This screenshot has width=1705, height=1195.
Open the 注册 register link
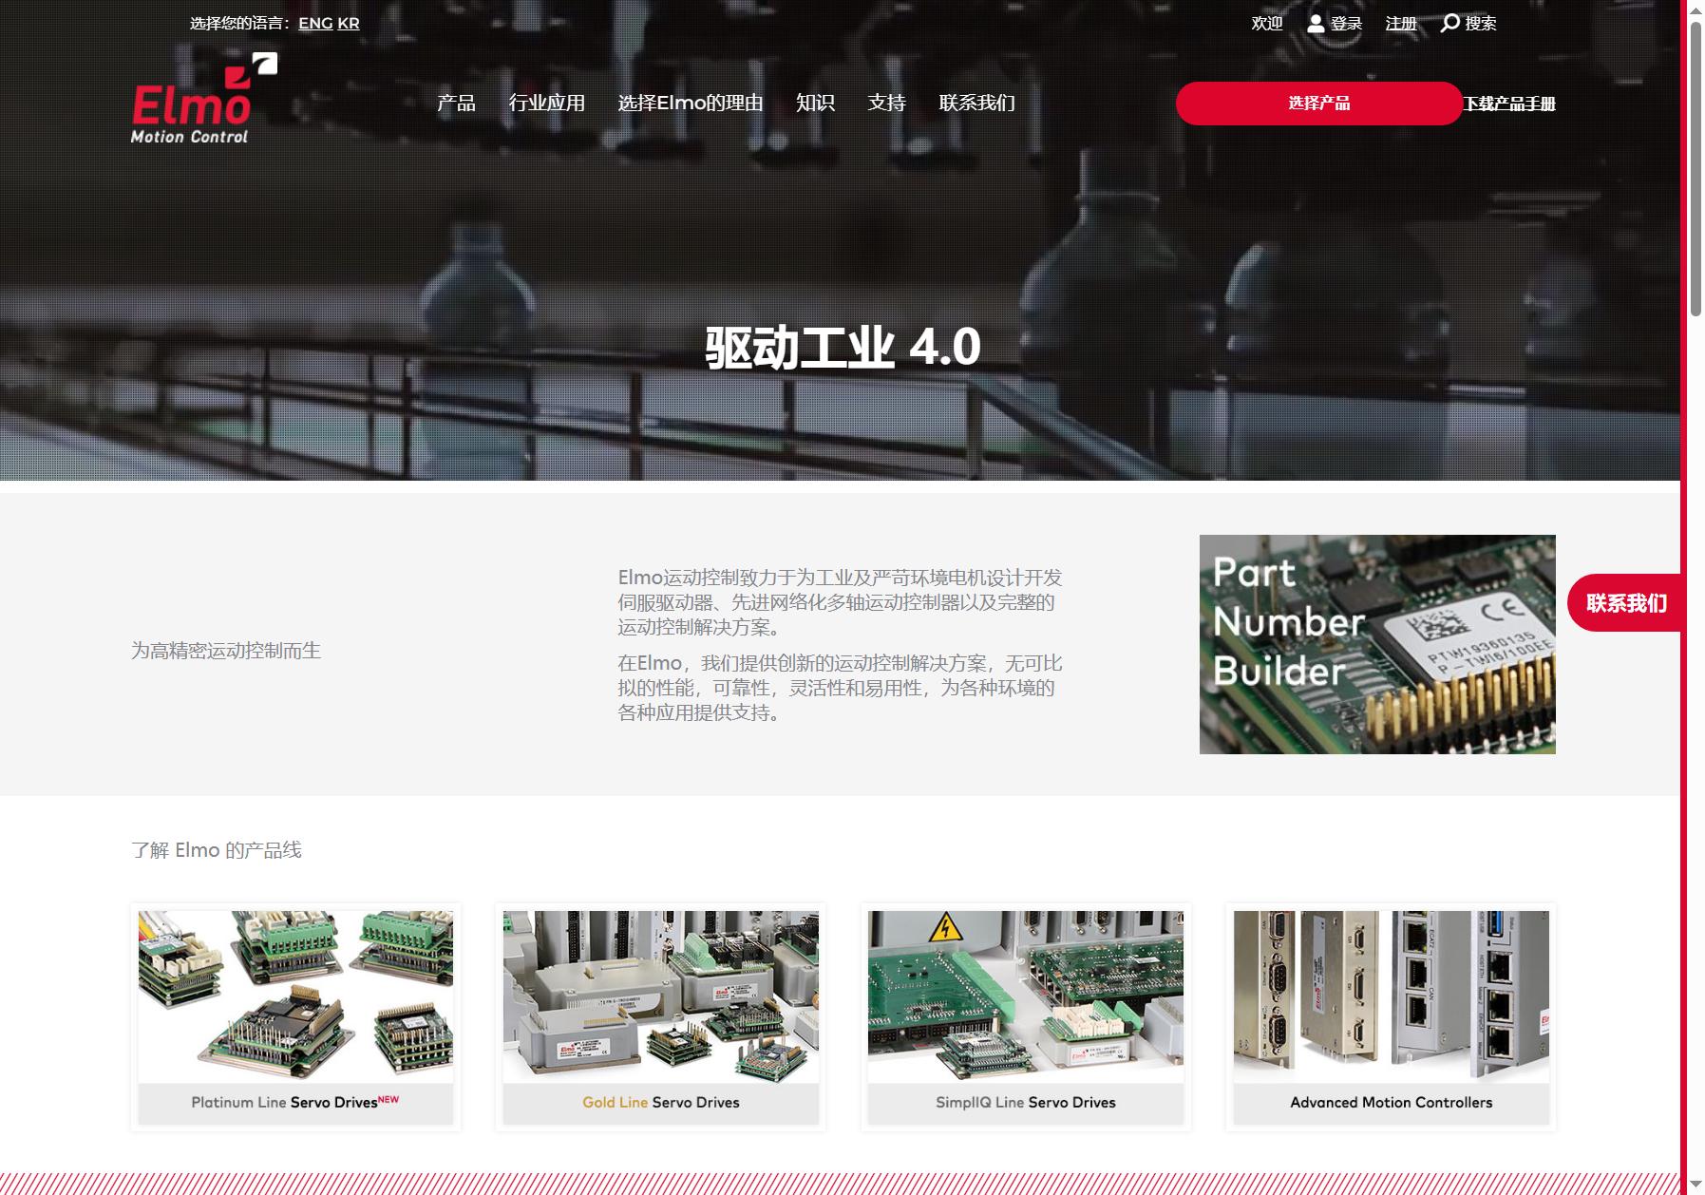1401,24
